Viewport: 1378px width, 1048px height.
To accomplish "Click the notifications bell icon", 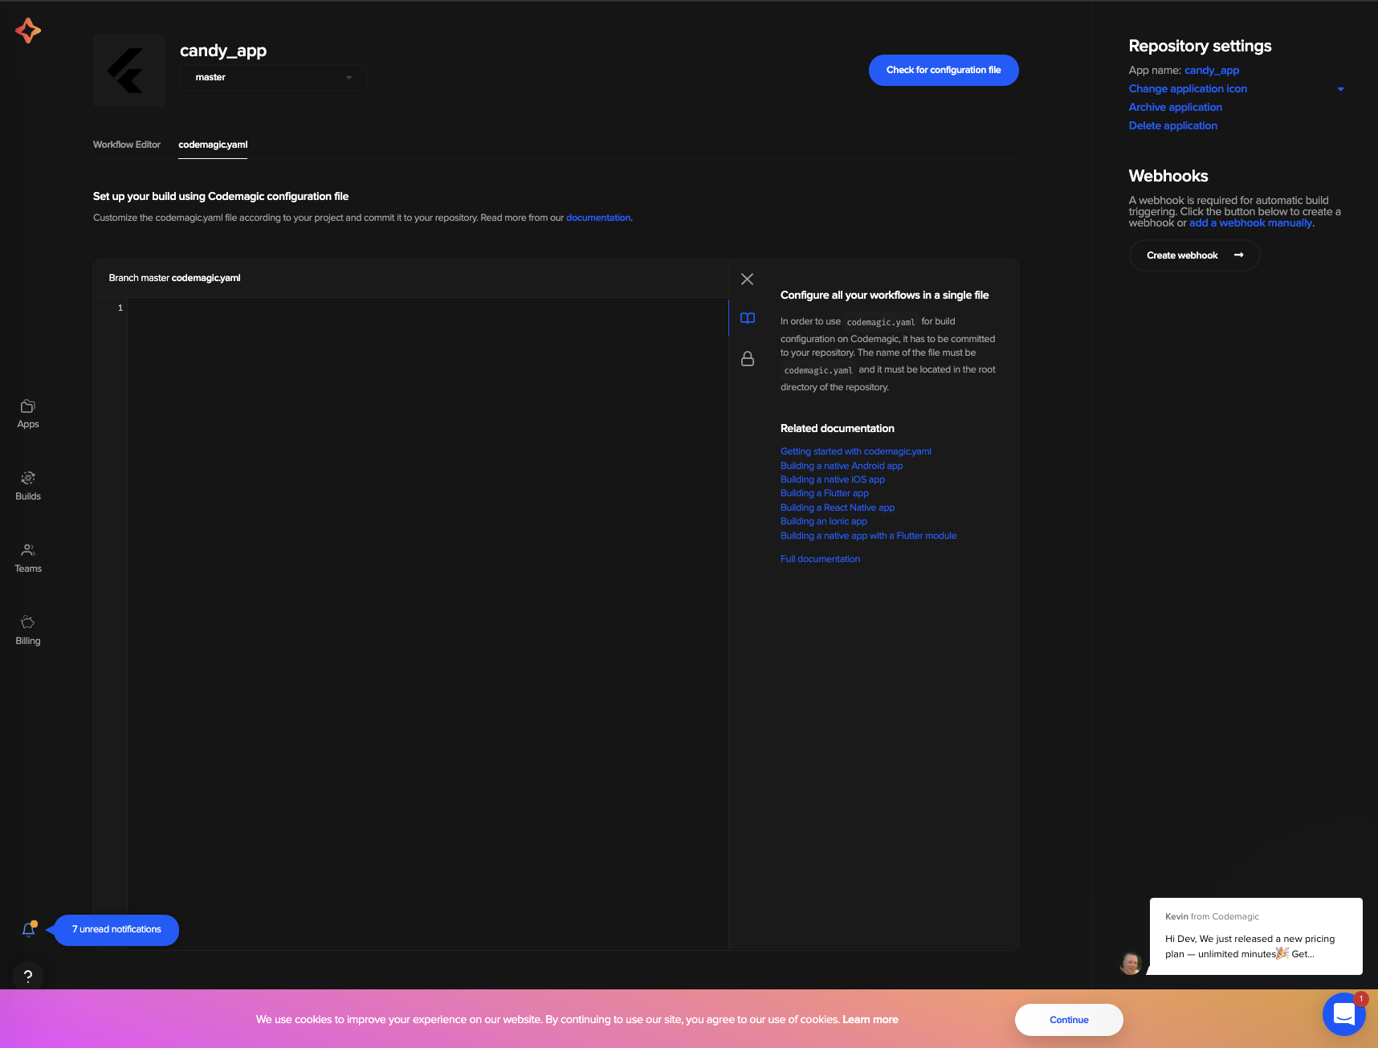I will click(29, 929).
